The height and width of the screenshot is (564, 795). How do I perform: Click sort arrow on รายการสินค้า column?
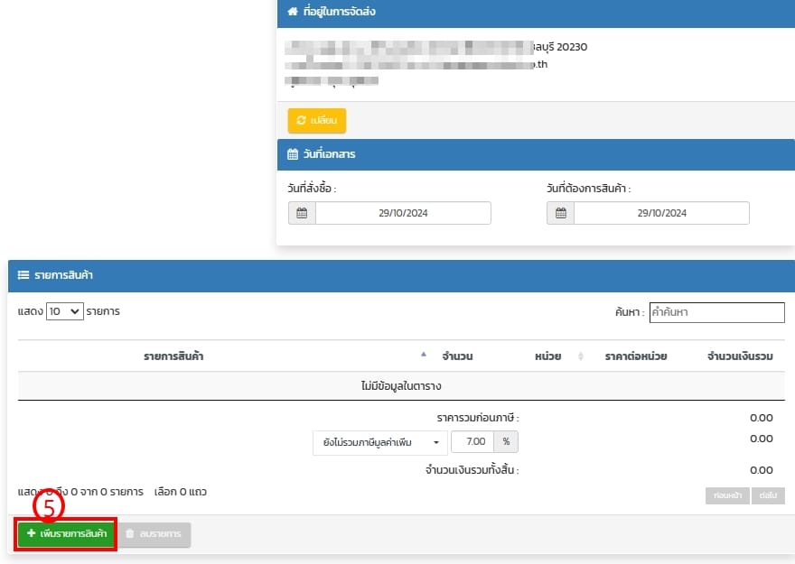tap(424, 354)
